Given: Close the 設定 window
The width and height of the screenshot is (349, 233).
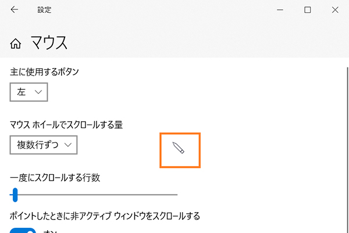Looking at the screenshot, I should click(334, 9).
